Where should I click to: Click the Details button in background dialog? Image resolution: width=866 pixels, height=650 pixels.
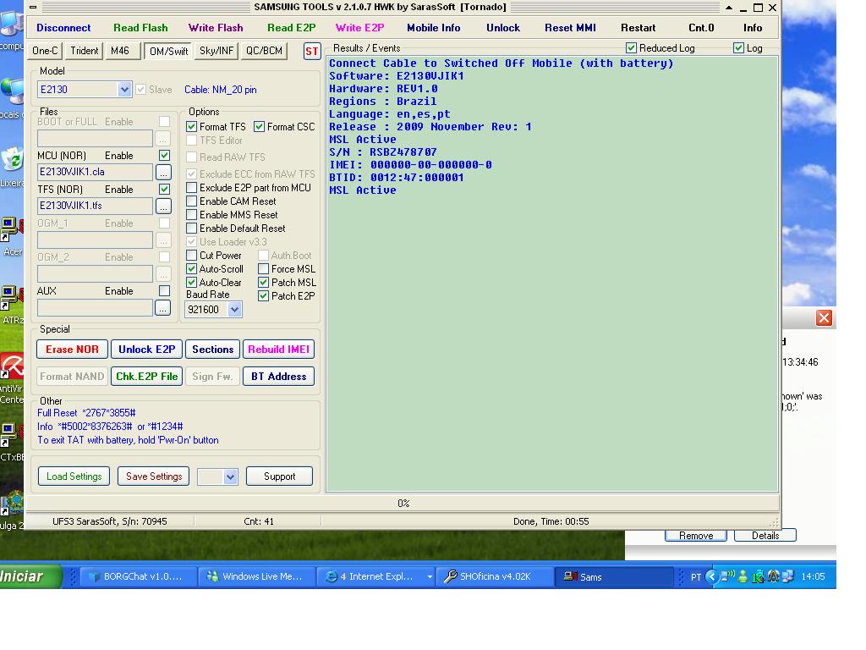[765, 536]
